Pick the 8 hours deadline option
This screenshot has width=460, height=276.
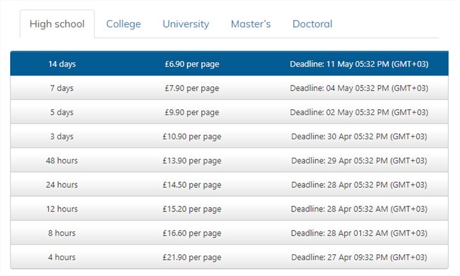229,233
